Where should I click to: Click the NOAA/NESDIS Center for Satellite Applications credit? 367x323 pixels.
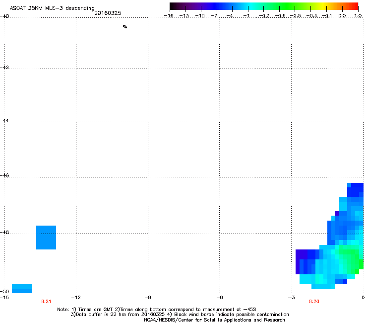(214, 320)
